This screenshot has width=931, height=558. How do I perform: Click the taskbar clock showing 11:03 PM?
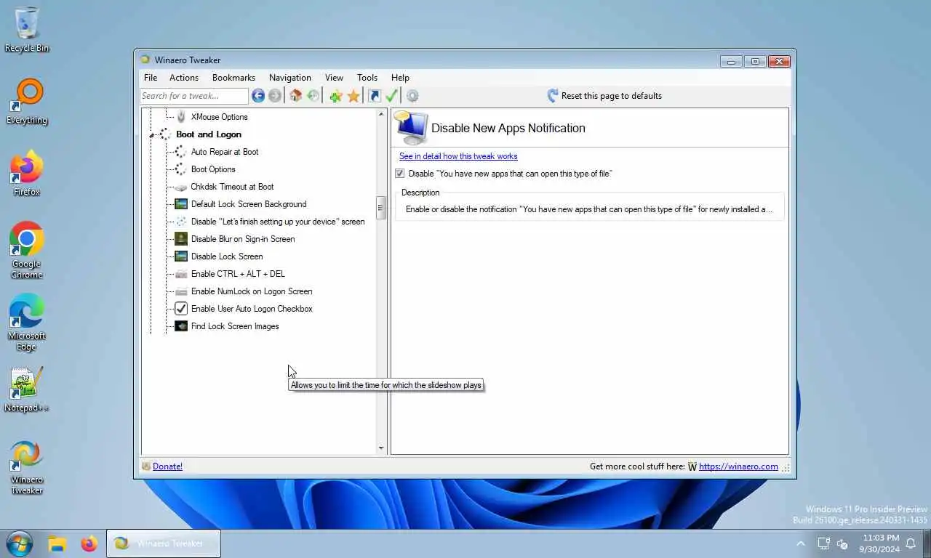(x=879, y=543)
